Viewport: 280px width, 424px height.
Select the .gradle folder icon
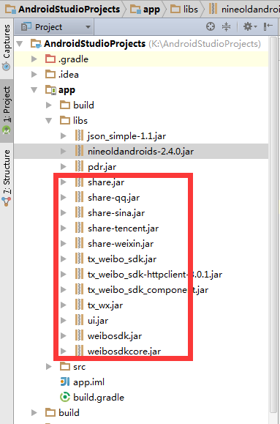pyautogui.click(x=50, y=59)
